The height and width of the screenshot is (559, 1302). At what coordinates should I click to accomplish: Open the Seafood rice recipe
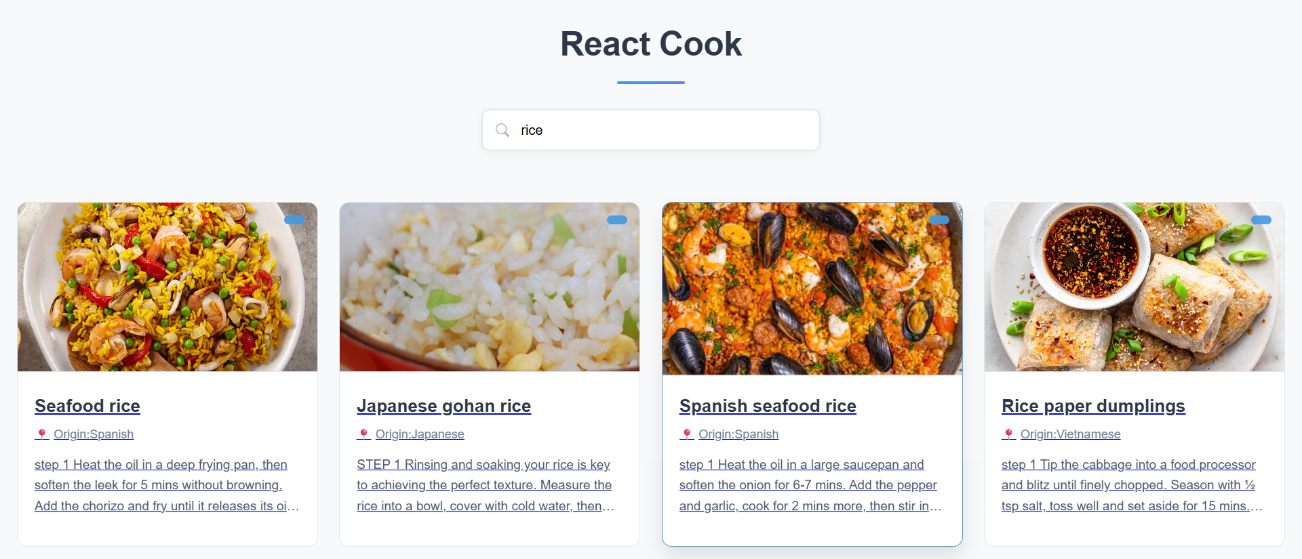[x=87, y=406]
